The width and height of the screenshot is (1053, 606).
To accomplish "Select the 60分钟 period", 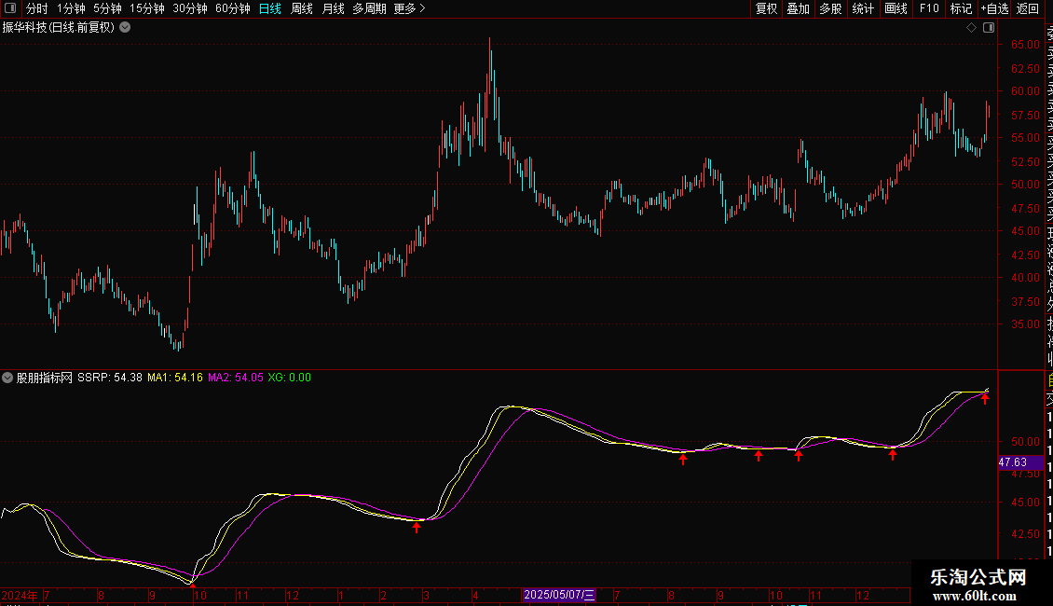I will click(x=232, y=8).
